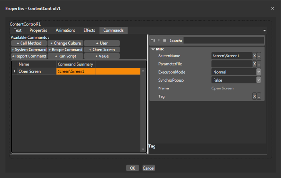
Task: Confirm changes with OK button
Action: pyautogui.click(x=133, y=168)
